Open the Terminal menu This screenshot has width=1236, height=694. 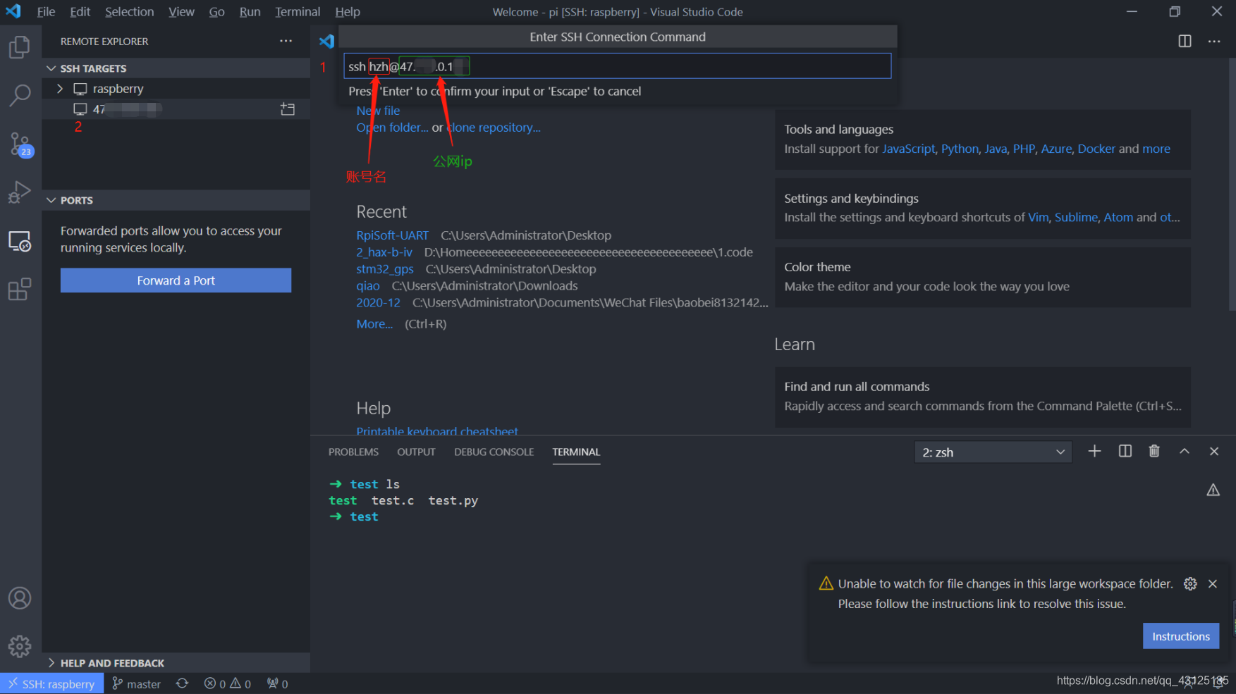click(298, 12)
